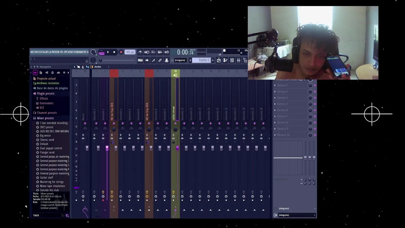Screen dimensions: 405x228
Task: Enable typing keyboard to piano icon
Action: pos(140,60)
